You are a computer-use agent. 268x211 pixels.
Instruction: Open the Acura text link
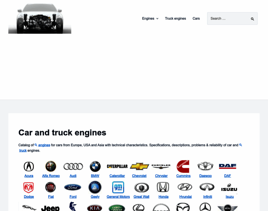click(29, 176)
